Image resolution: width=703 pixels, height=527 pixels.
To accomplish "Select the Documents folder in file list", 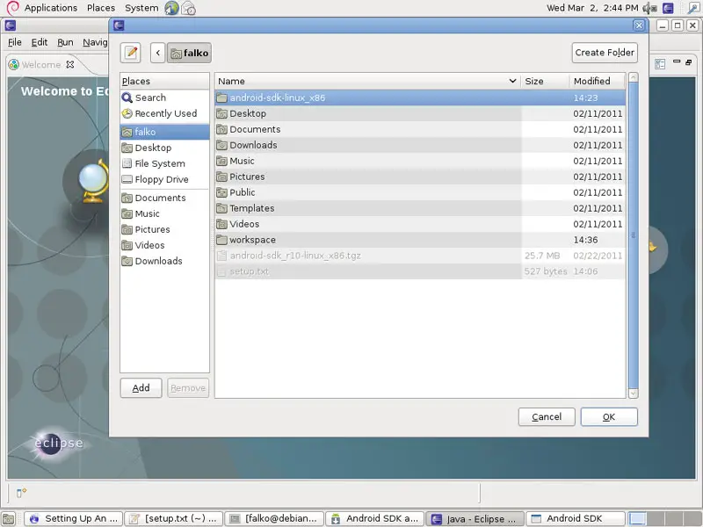I will pos(420,129).
